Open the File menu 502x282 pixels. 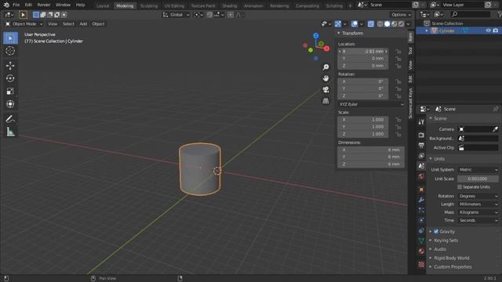click(x=16, y=5)
